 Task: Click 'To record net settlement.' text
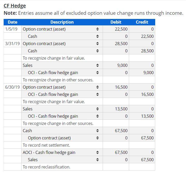pyautogui.click(x=46, y=145)
